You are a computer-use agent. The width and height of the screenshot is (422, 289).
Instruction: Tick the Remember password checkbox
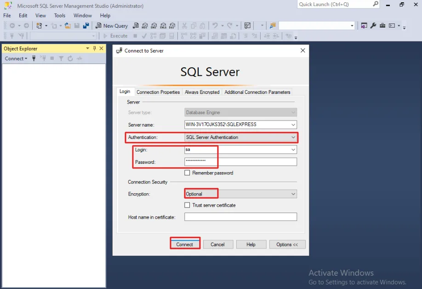point(187,173)
